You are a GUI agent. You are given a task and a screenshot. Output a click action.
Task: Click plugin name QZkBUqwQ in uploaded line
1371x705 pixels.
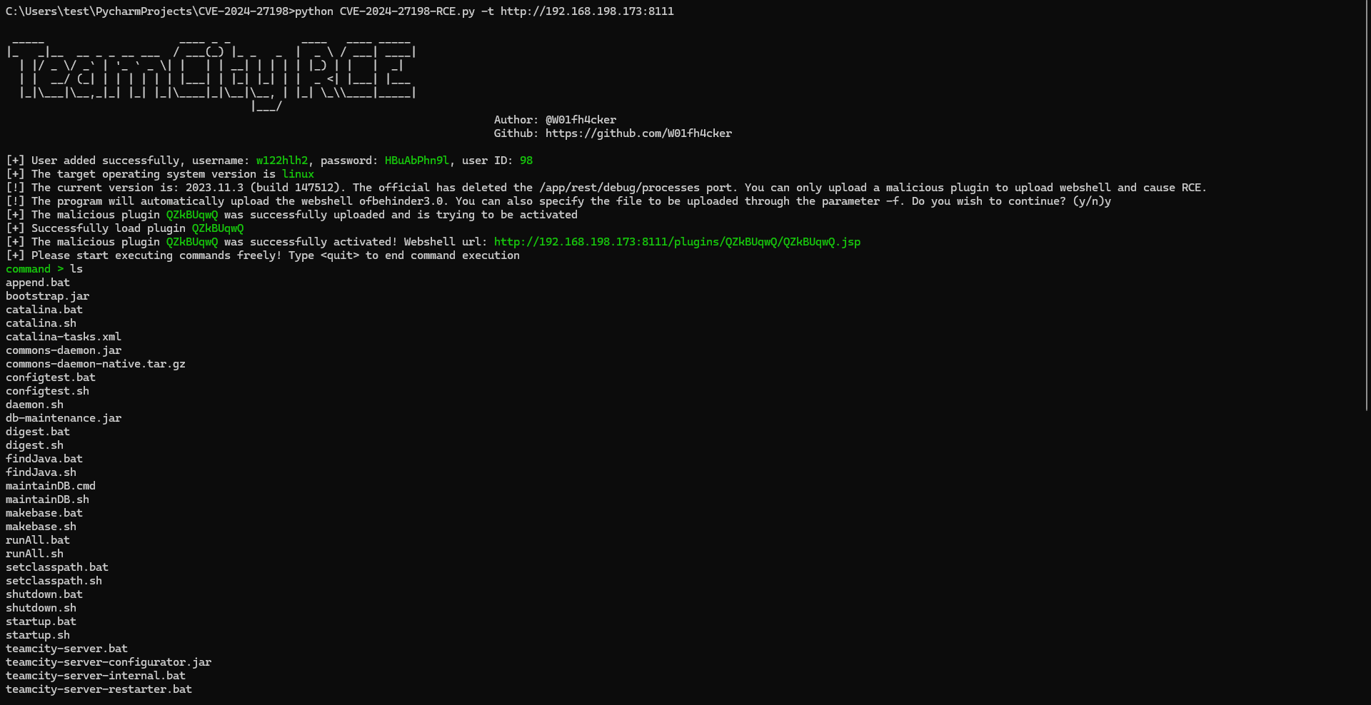[x=192, y=215]
